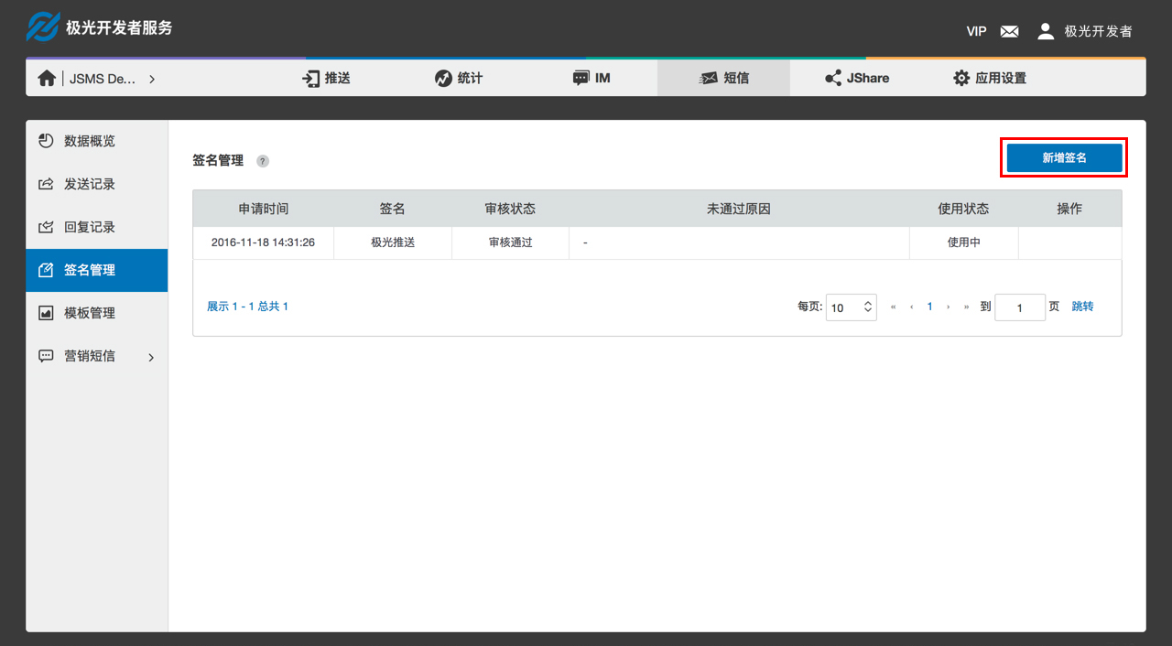Click the 回复记录 sidebar icon
The height and width of the screenshot is (646, 1172).
click(46, 227)
